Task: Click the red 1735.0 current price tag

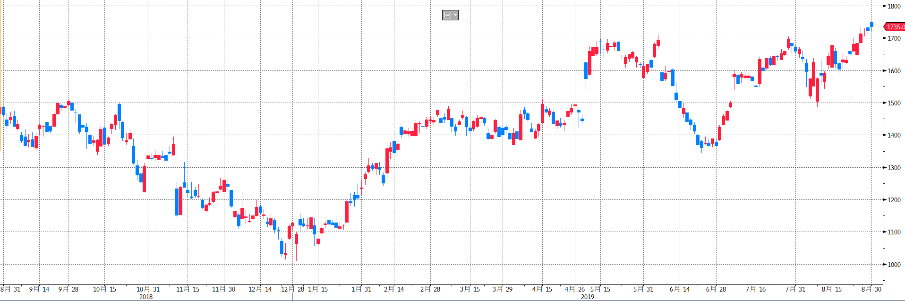Action: click(x=895, y=27)
